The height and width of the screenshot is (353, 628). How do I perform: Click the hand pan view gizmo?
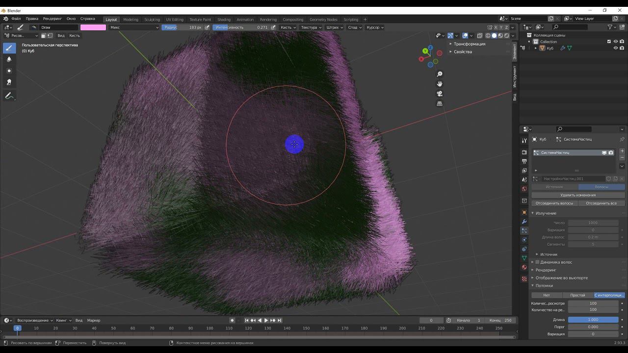pos(440,84)
